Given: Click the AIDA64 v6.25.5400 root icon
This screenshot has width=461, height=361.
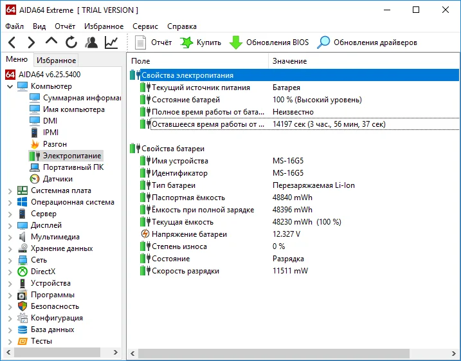Looking at the screenshot, I should point(10,75).
